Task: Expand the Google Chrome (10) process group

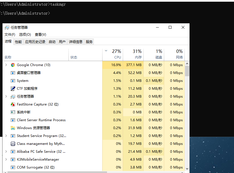Action: 6,65
